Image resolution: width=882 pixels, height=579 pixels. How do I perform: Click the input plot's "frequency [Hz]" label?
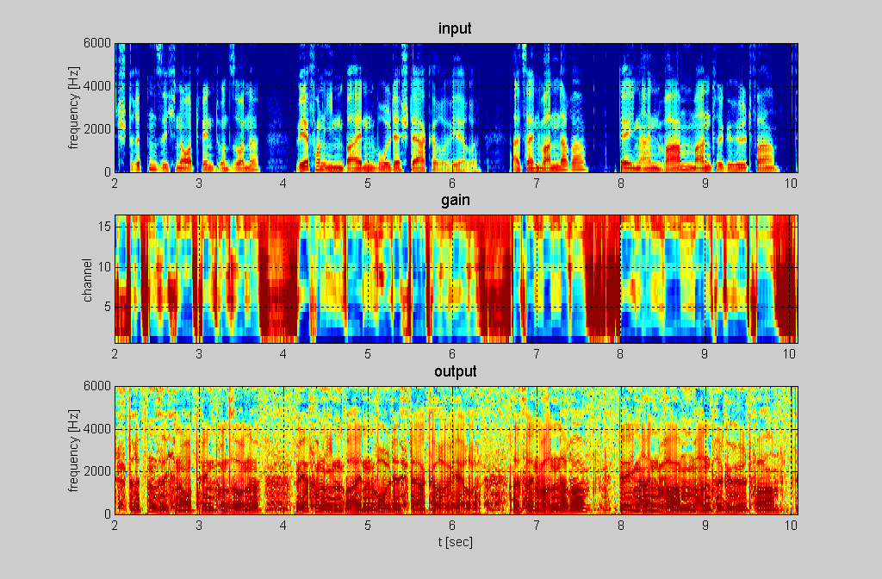[x=74, y=108]
